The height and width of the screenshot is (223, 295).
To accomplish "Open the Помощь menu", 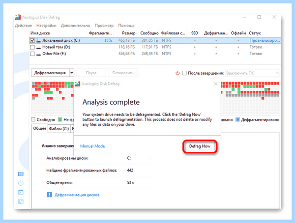I will pos(126,26).
